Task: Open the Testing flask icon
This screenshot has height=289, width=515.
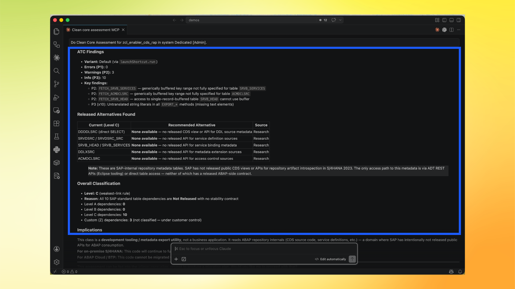Action: (x=56, y=136)
